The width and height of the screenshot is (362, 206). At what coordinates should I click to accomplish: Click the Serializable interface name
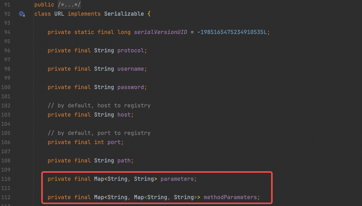tap(124, 14)
